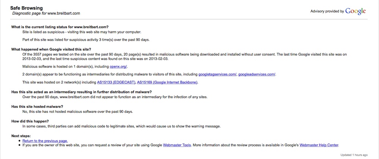
Task: Open AS15169 (Google Internet Backbone) link
Action: tap(167, 82)
